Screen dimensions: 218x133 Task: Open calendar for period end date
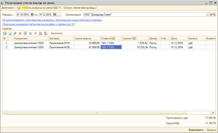coord(54,14)
